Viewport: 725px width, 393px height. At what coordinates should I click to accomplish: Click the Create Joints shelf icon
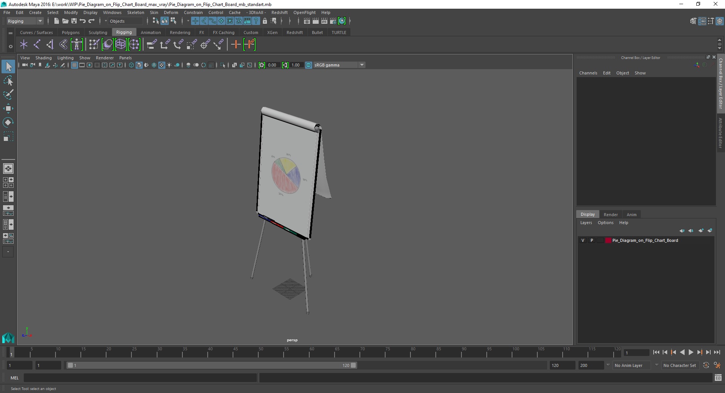[x=37, y=45]
